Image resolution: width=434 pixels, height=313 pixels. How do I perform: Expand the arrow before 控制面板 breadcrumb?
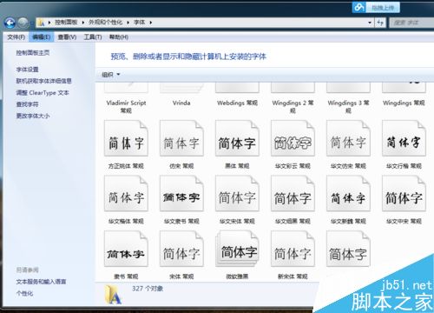(49, 23)
